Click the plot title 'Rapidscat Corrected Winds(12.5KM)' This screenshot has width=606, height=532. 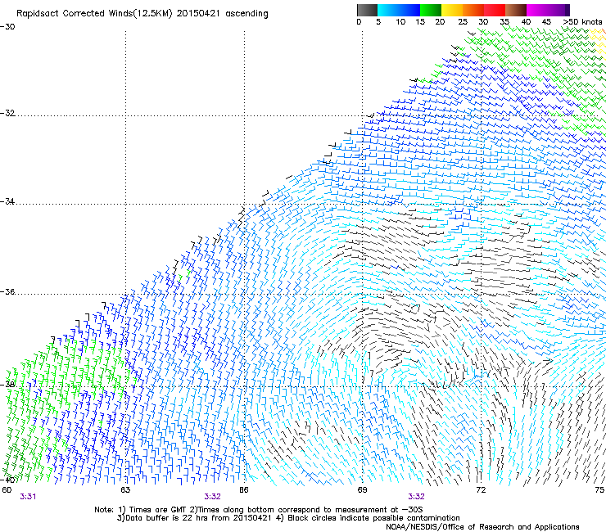tap(94, 14)
